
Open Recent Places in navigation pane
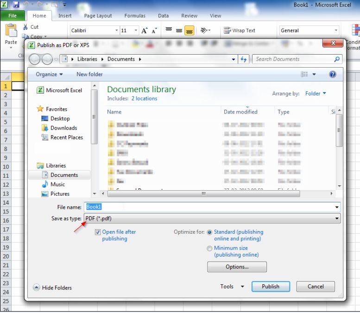point(62,137)
